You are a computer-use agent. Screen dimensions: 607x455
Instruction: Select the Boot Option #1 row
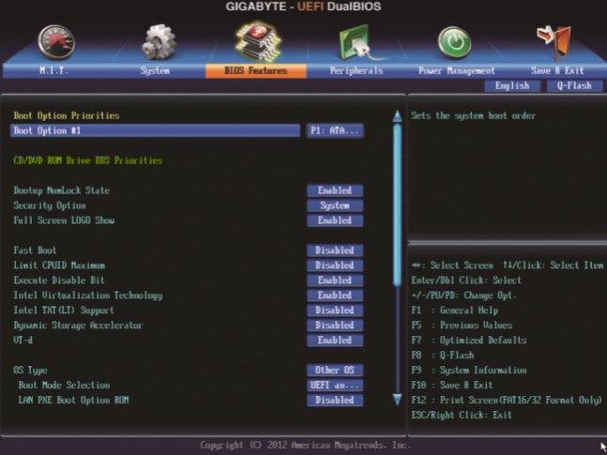coord(155,130)
